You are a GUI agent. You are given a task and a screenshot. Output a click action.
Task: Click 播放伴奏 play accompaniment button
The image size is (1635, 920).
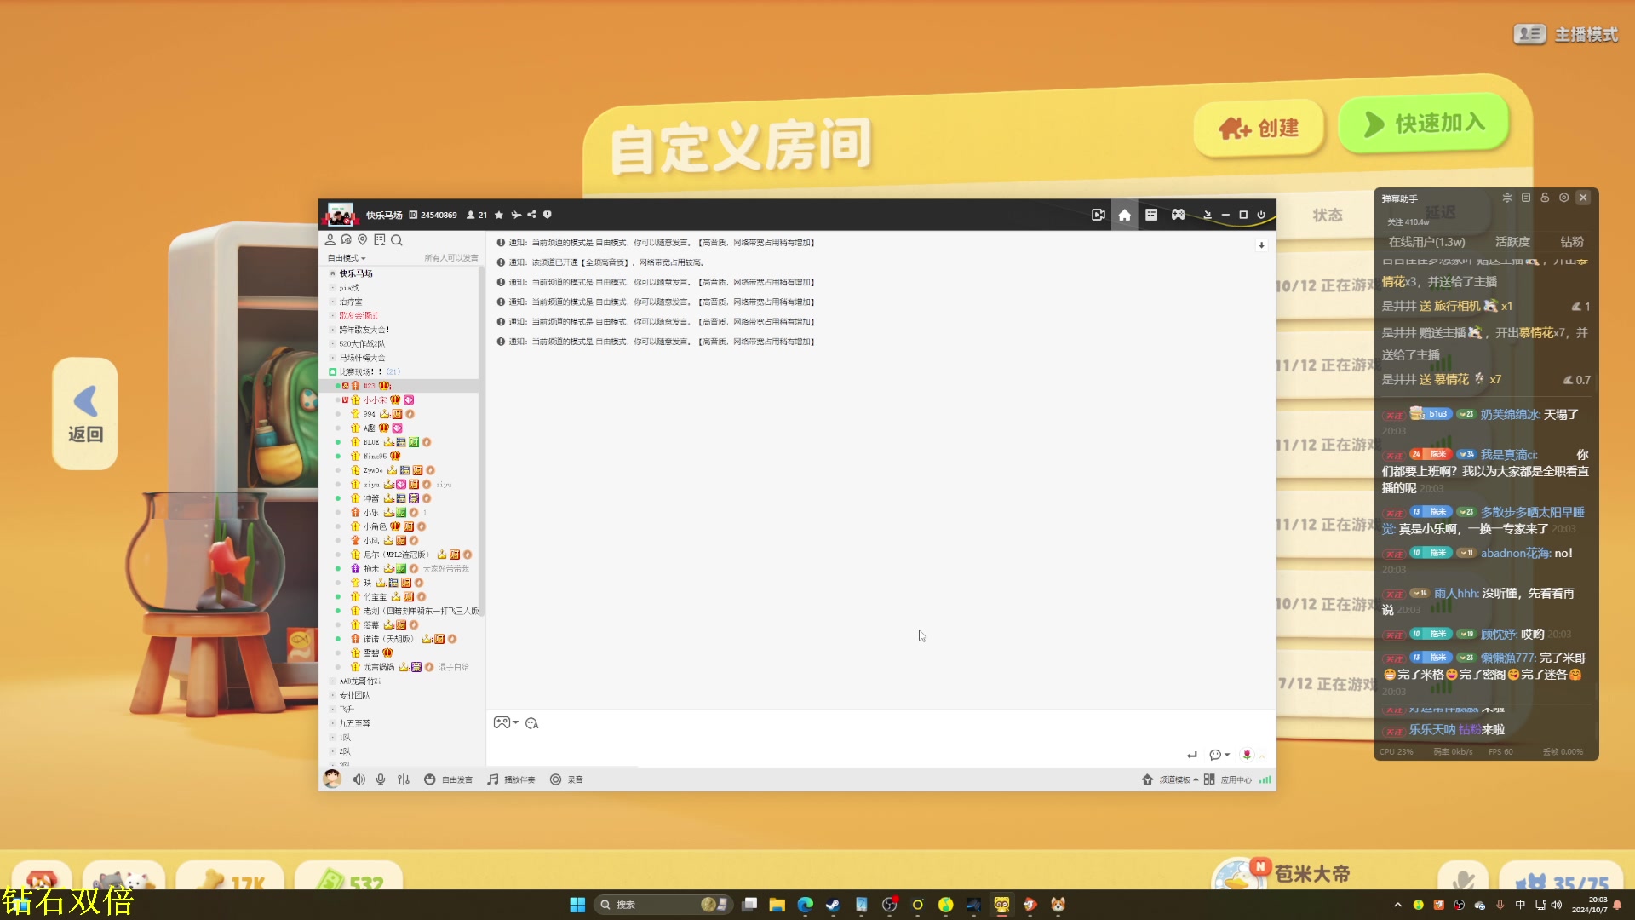(511, 779)
